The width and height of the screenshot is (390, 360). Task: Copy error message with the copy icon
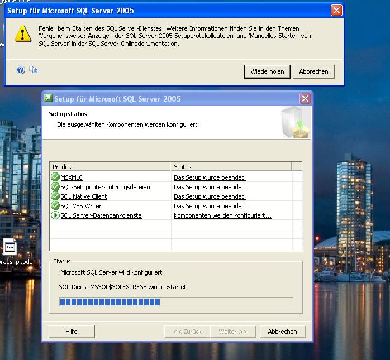click(x=33, y=70)
